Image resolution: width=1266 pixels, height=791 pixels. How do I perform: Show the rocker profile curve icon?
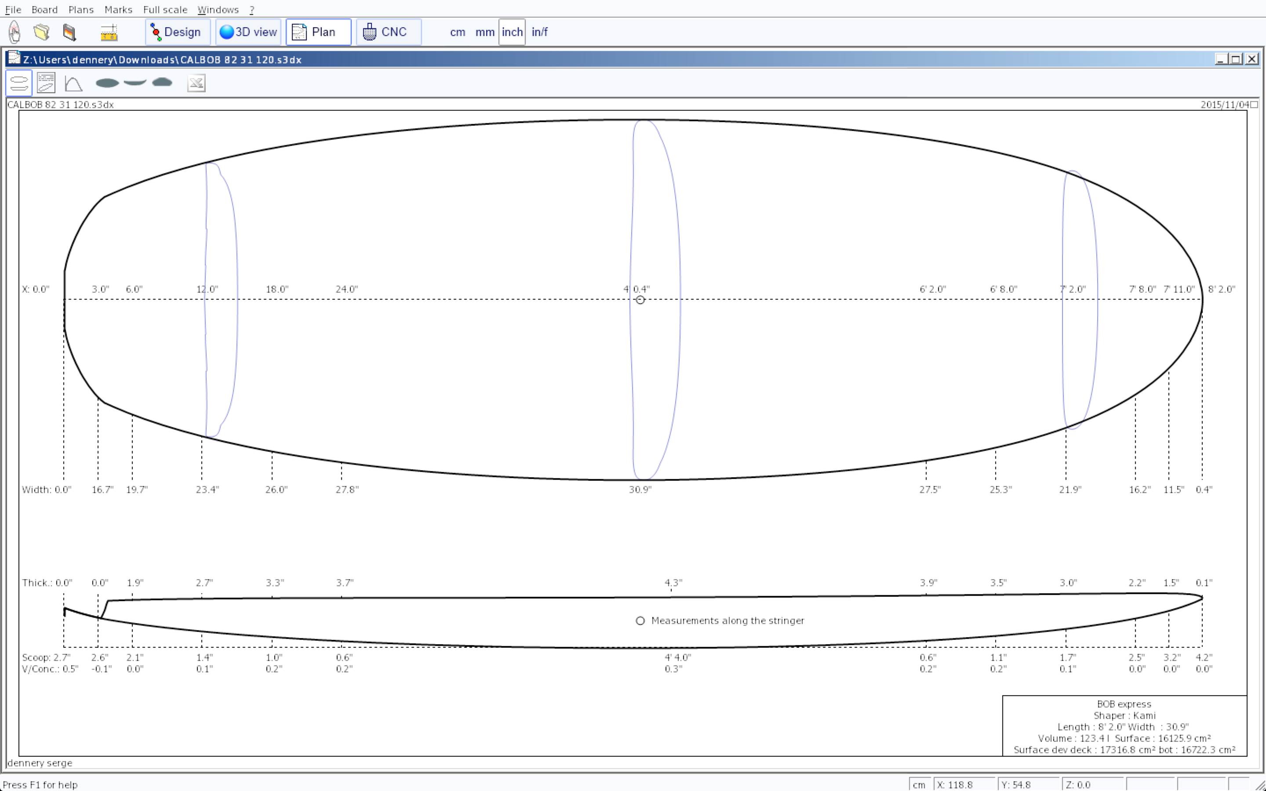pyautogui.click(x=135, y=82)
